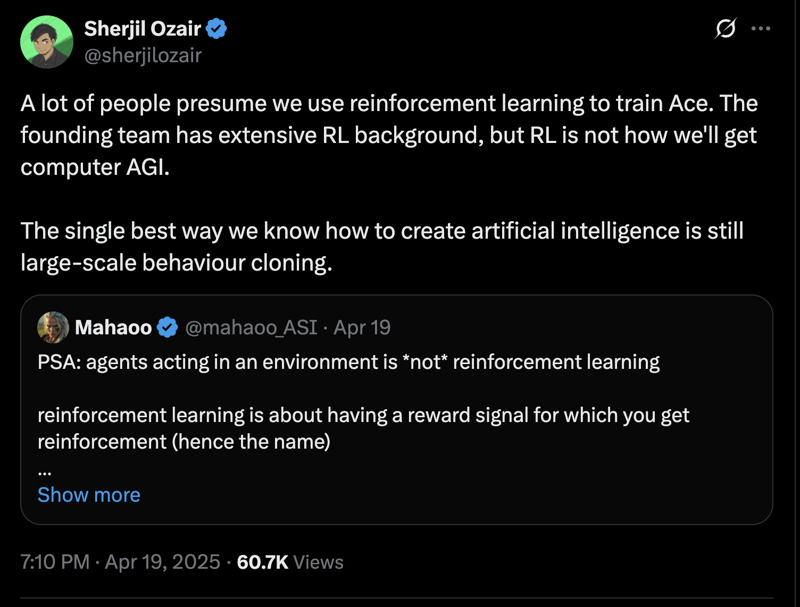
Task: Click Mahaoo's small profile avatar
Action: pos(53,327)
